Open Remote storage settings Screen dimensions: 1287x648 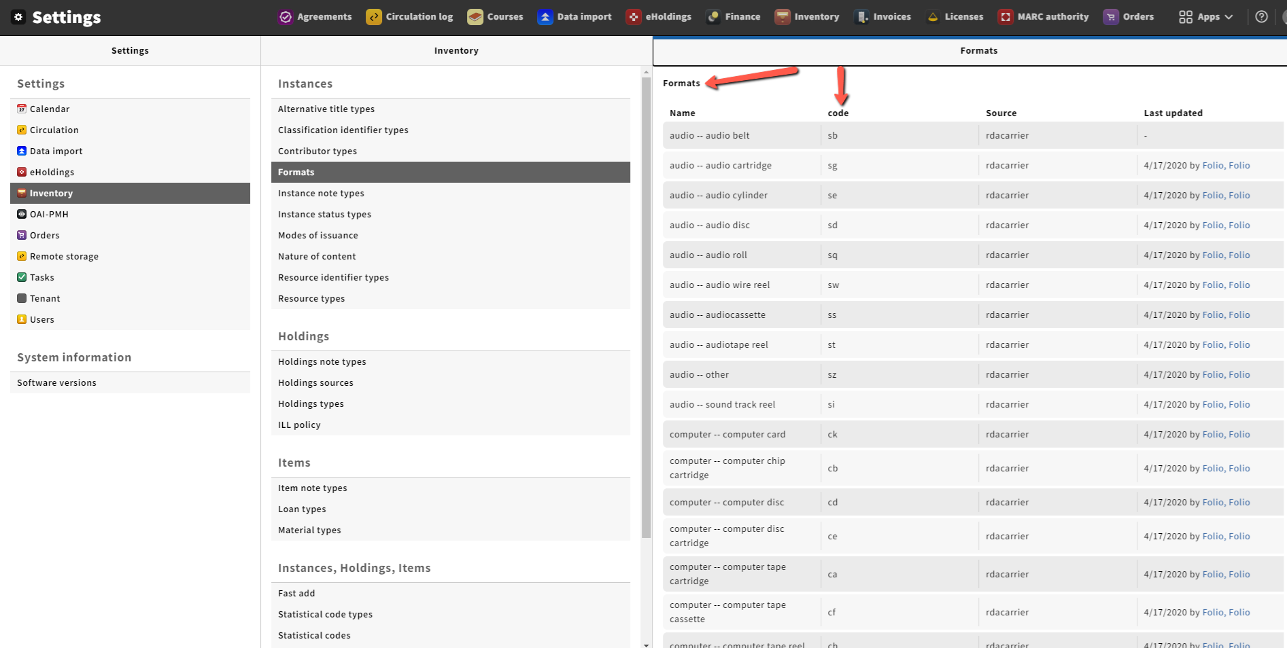[64, 256]
